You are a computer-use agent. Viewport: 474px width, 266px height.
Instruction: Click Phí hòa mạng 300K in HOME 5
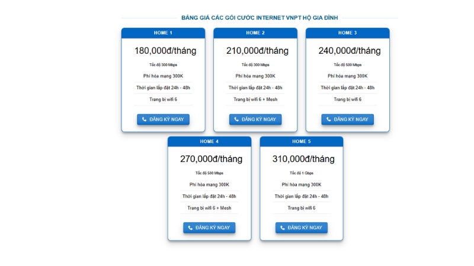click(x=302, y=184)
